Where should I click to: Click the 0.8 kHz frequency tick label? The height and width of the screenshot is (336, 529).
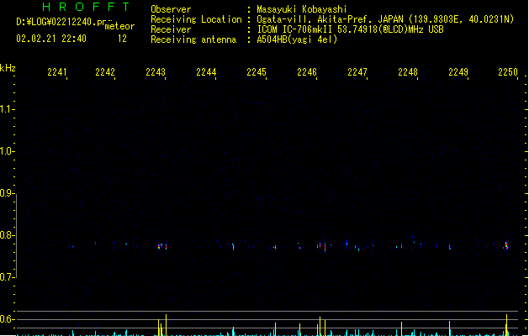pyautogui.click(x=6, y=235)
